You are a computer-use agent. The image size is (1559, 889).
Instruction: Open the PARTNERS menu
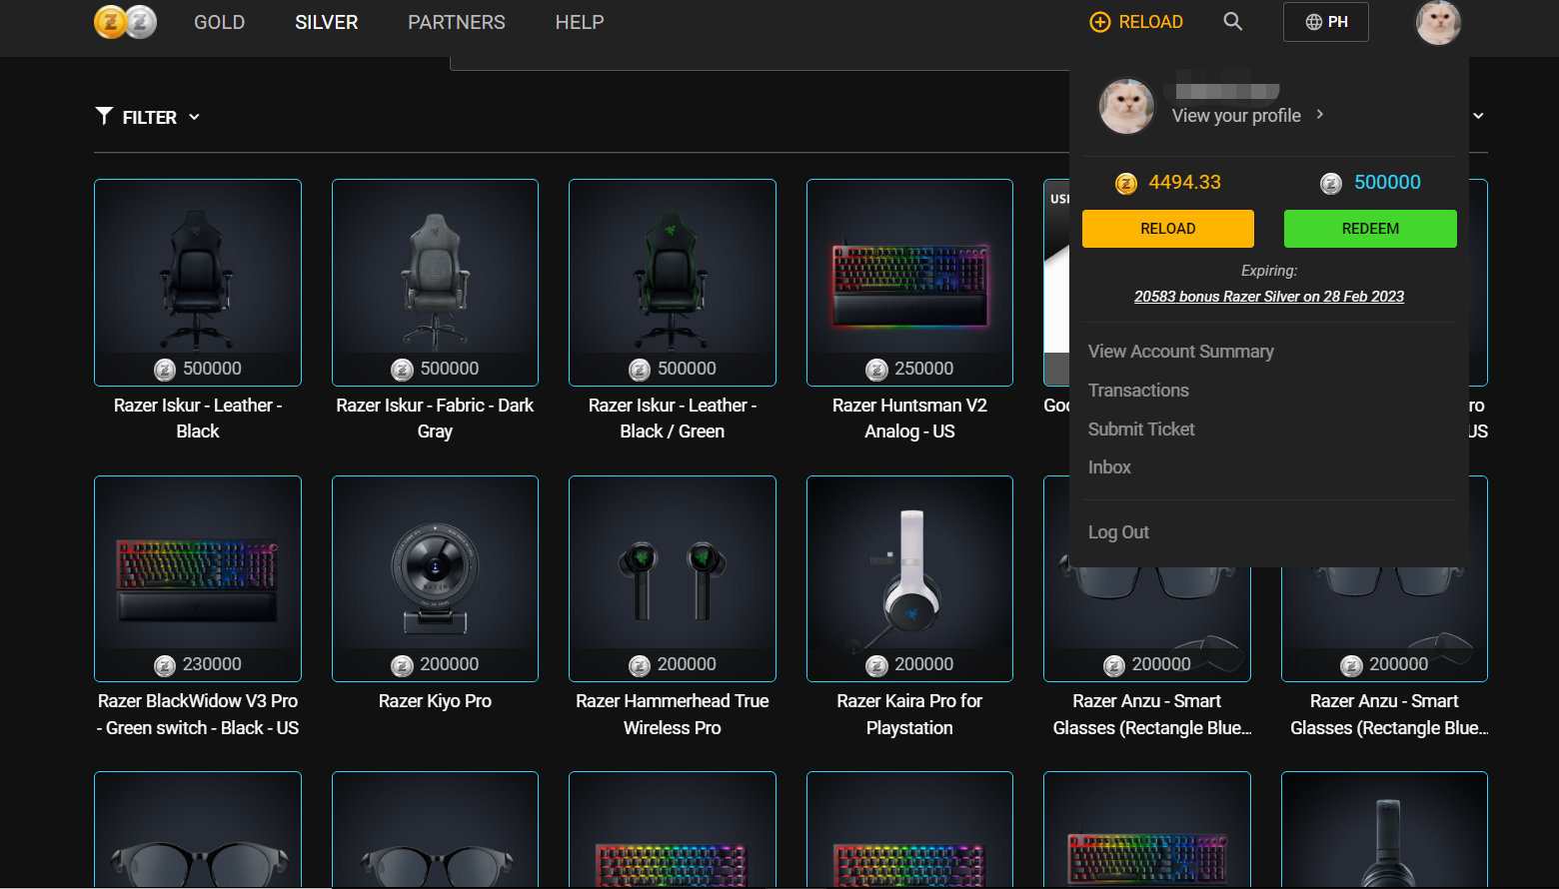[457, 22]
